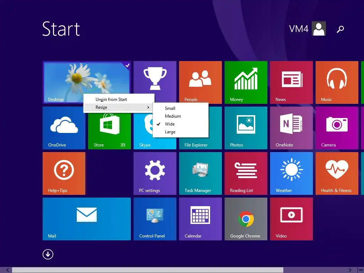This screenshot has height=273, width=364.
Task: Launch the OneNote tile
Action: pos(291,128)
